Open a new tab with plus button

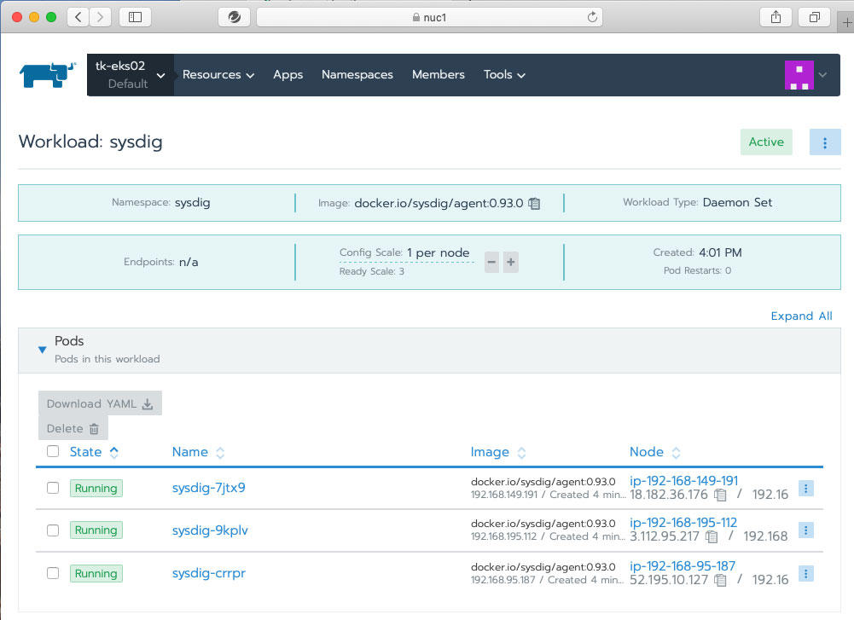pyautogui.click(x=846, y=22)
